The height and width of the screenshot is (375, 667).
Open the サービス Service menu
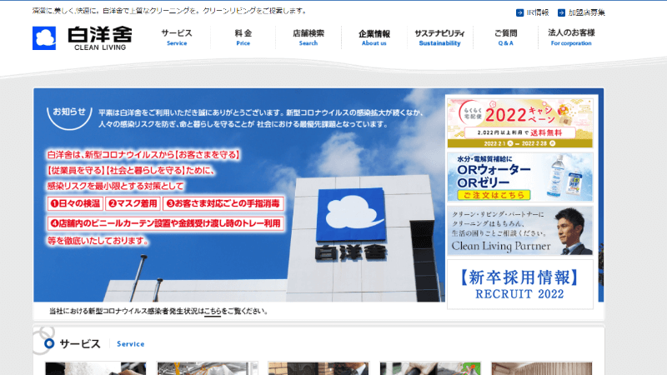click(177, 37)
